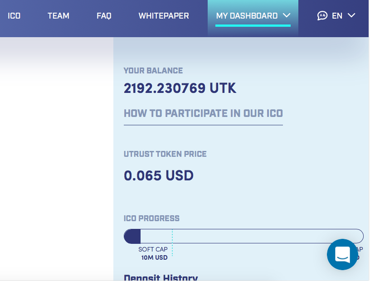Expand the My Dashboard chevron arrow
This screenshot has width=370, height=281.
[286, 15]
